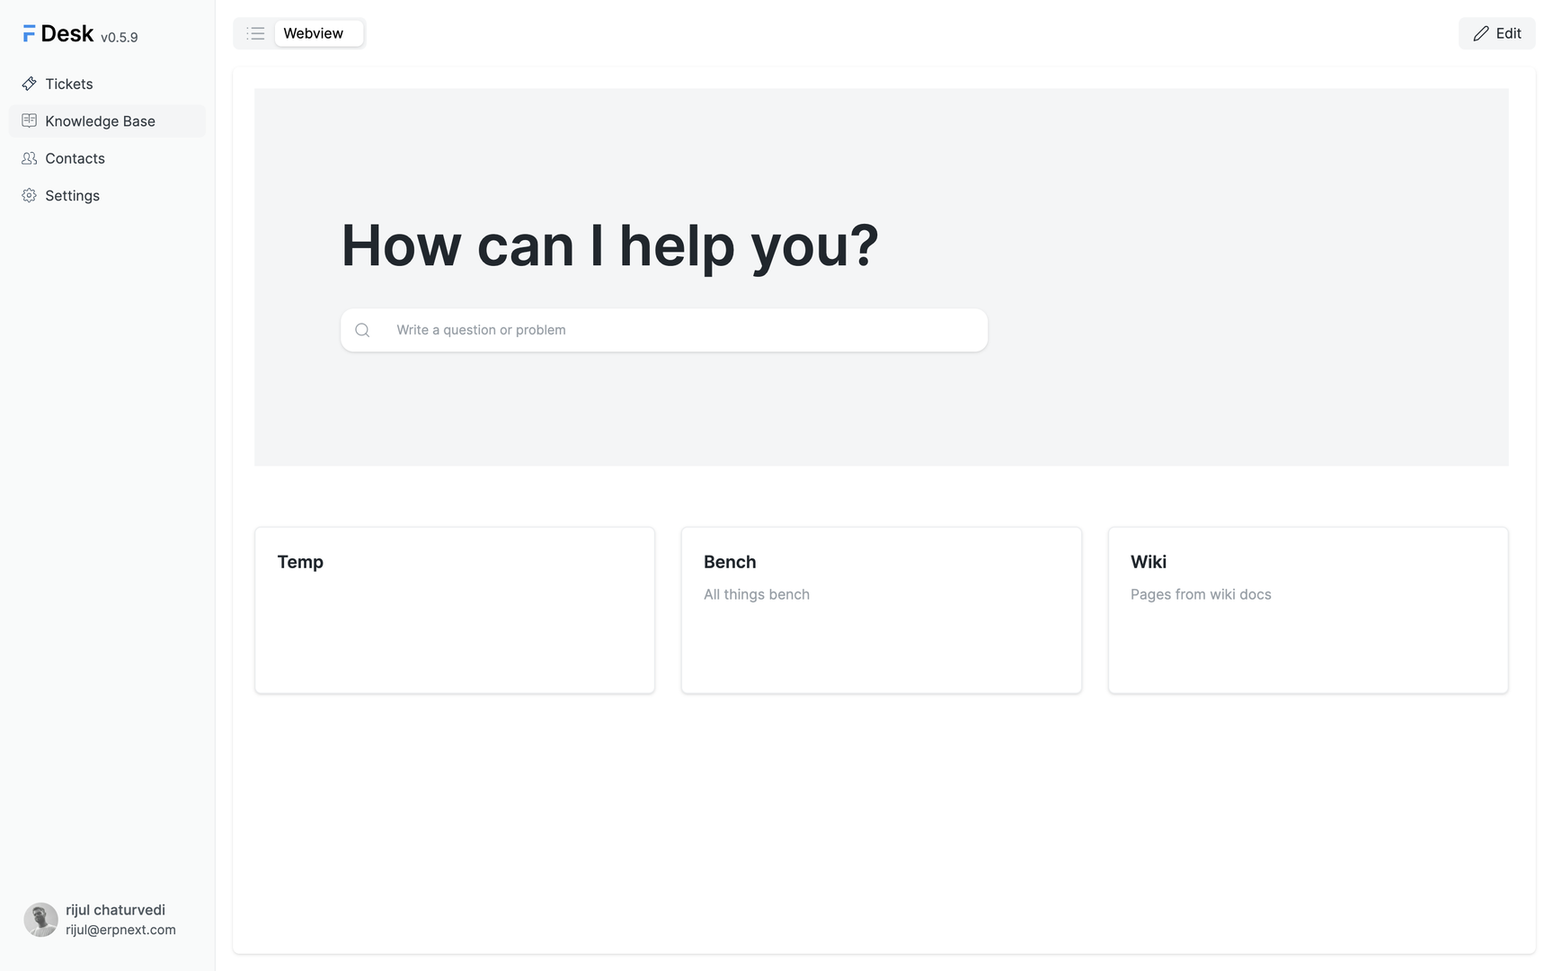This screenshot has width=1553, height=971.
Task: Open Tickets via its ticket icon
Action: [29, 84]
